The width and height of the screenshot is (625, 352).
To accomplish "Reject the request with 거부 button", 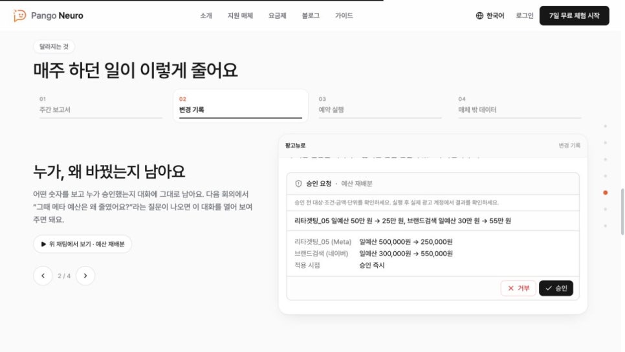I will 518,288.
